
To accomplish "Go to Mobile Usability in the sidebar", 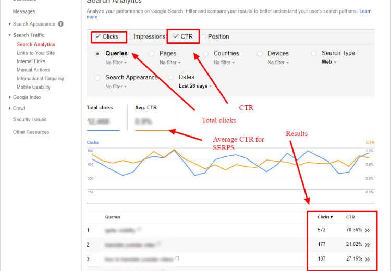I will [33, 87].
